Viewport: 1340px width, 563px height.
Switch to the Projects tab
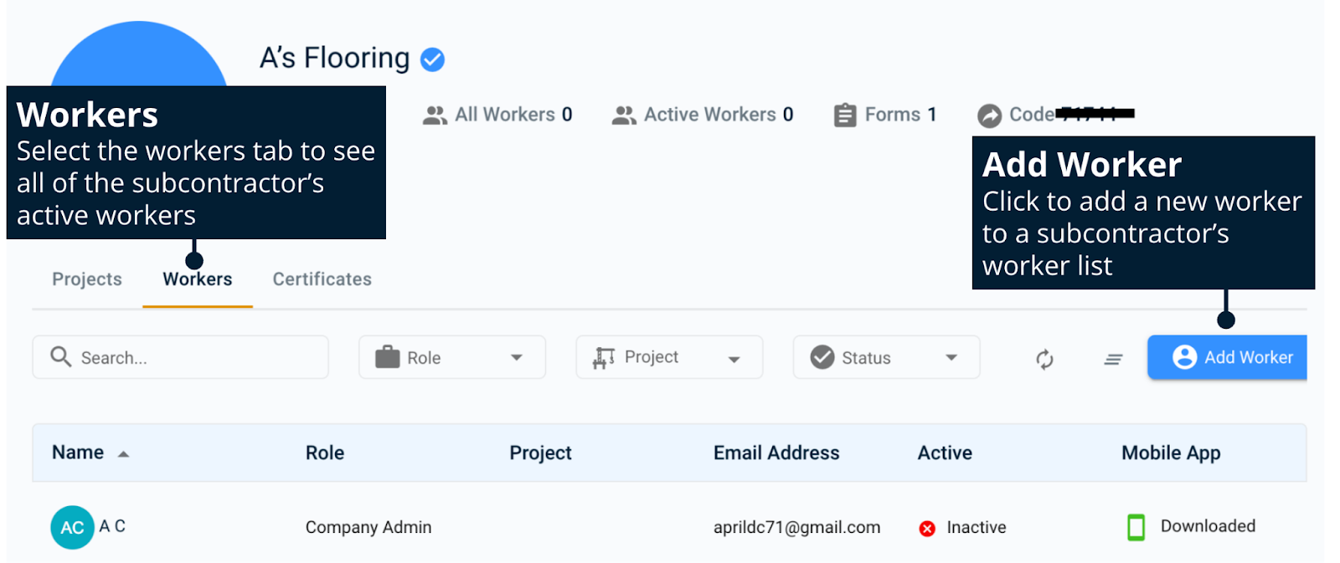pos(87,279)
